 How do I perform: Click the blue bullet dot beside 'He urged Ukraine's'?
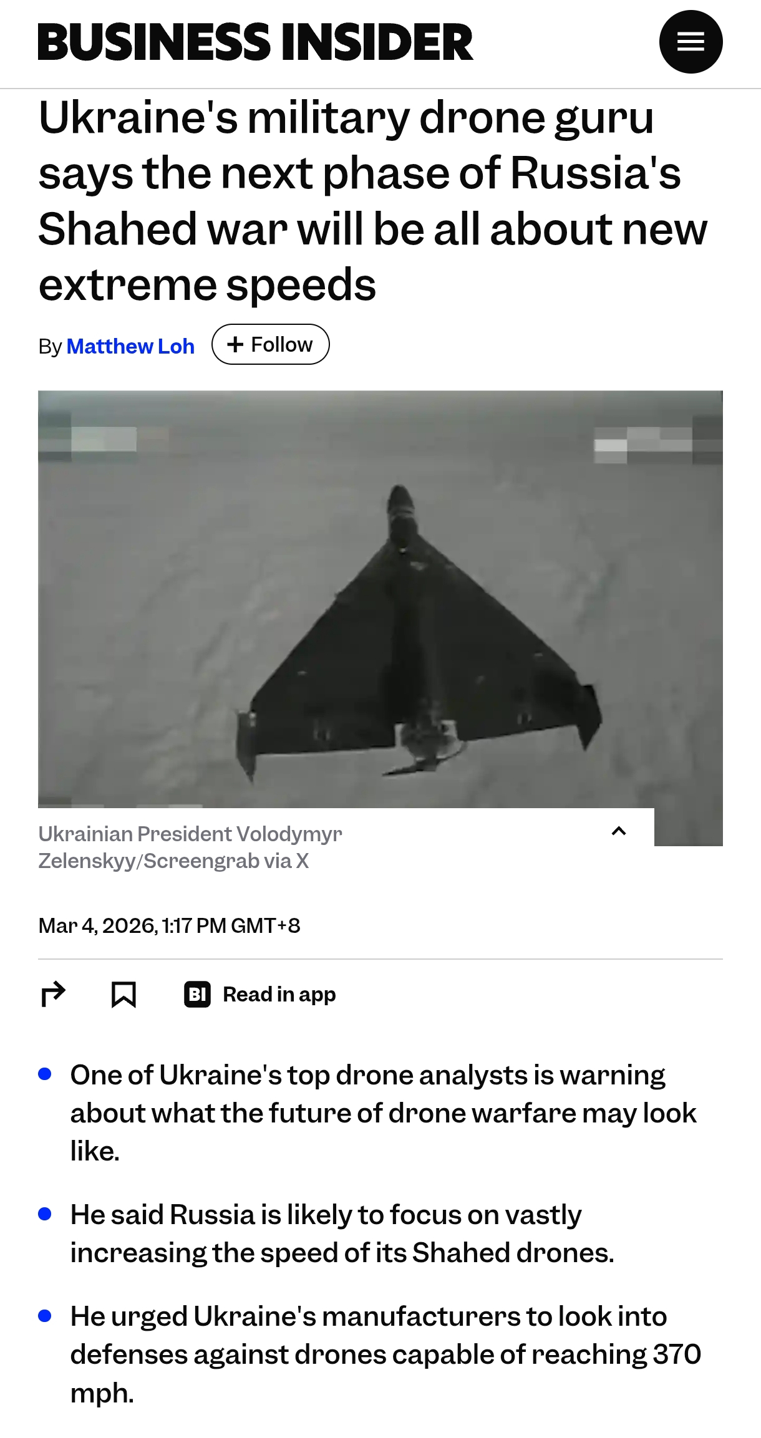[44, 1316]
